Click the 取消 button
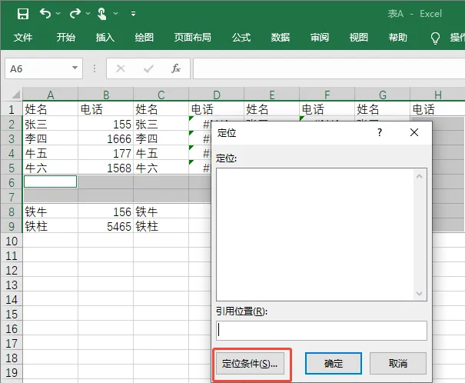The height and width of the screenshot is (383, 465). (x=398, y=364)
